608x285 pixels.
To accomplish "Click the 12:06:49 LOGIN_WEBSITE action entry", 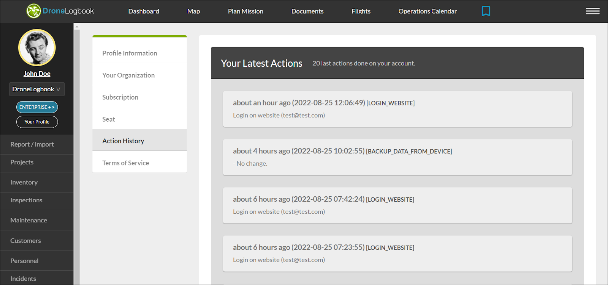I will pos(397,109).
